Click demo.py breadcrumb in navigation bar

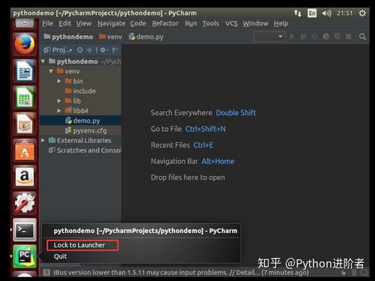click(146, 37)
